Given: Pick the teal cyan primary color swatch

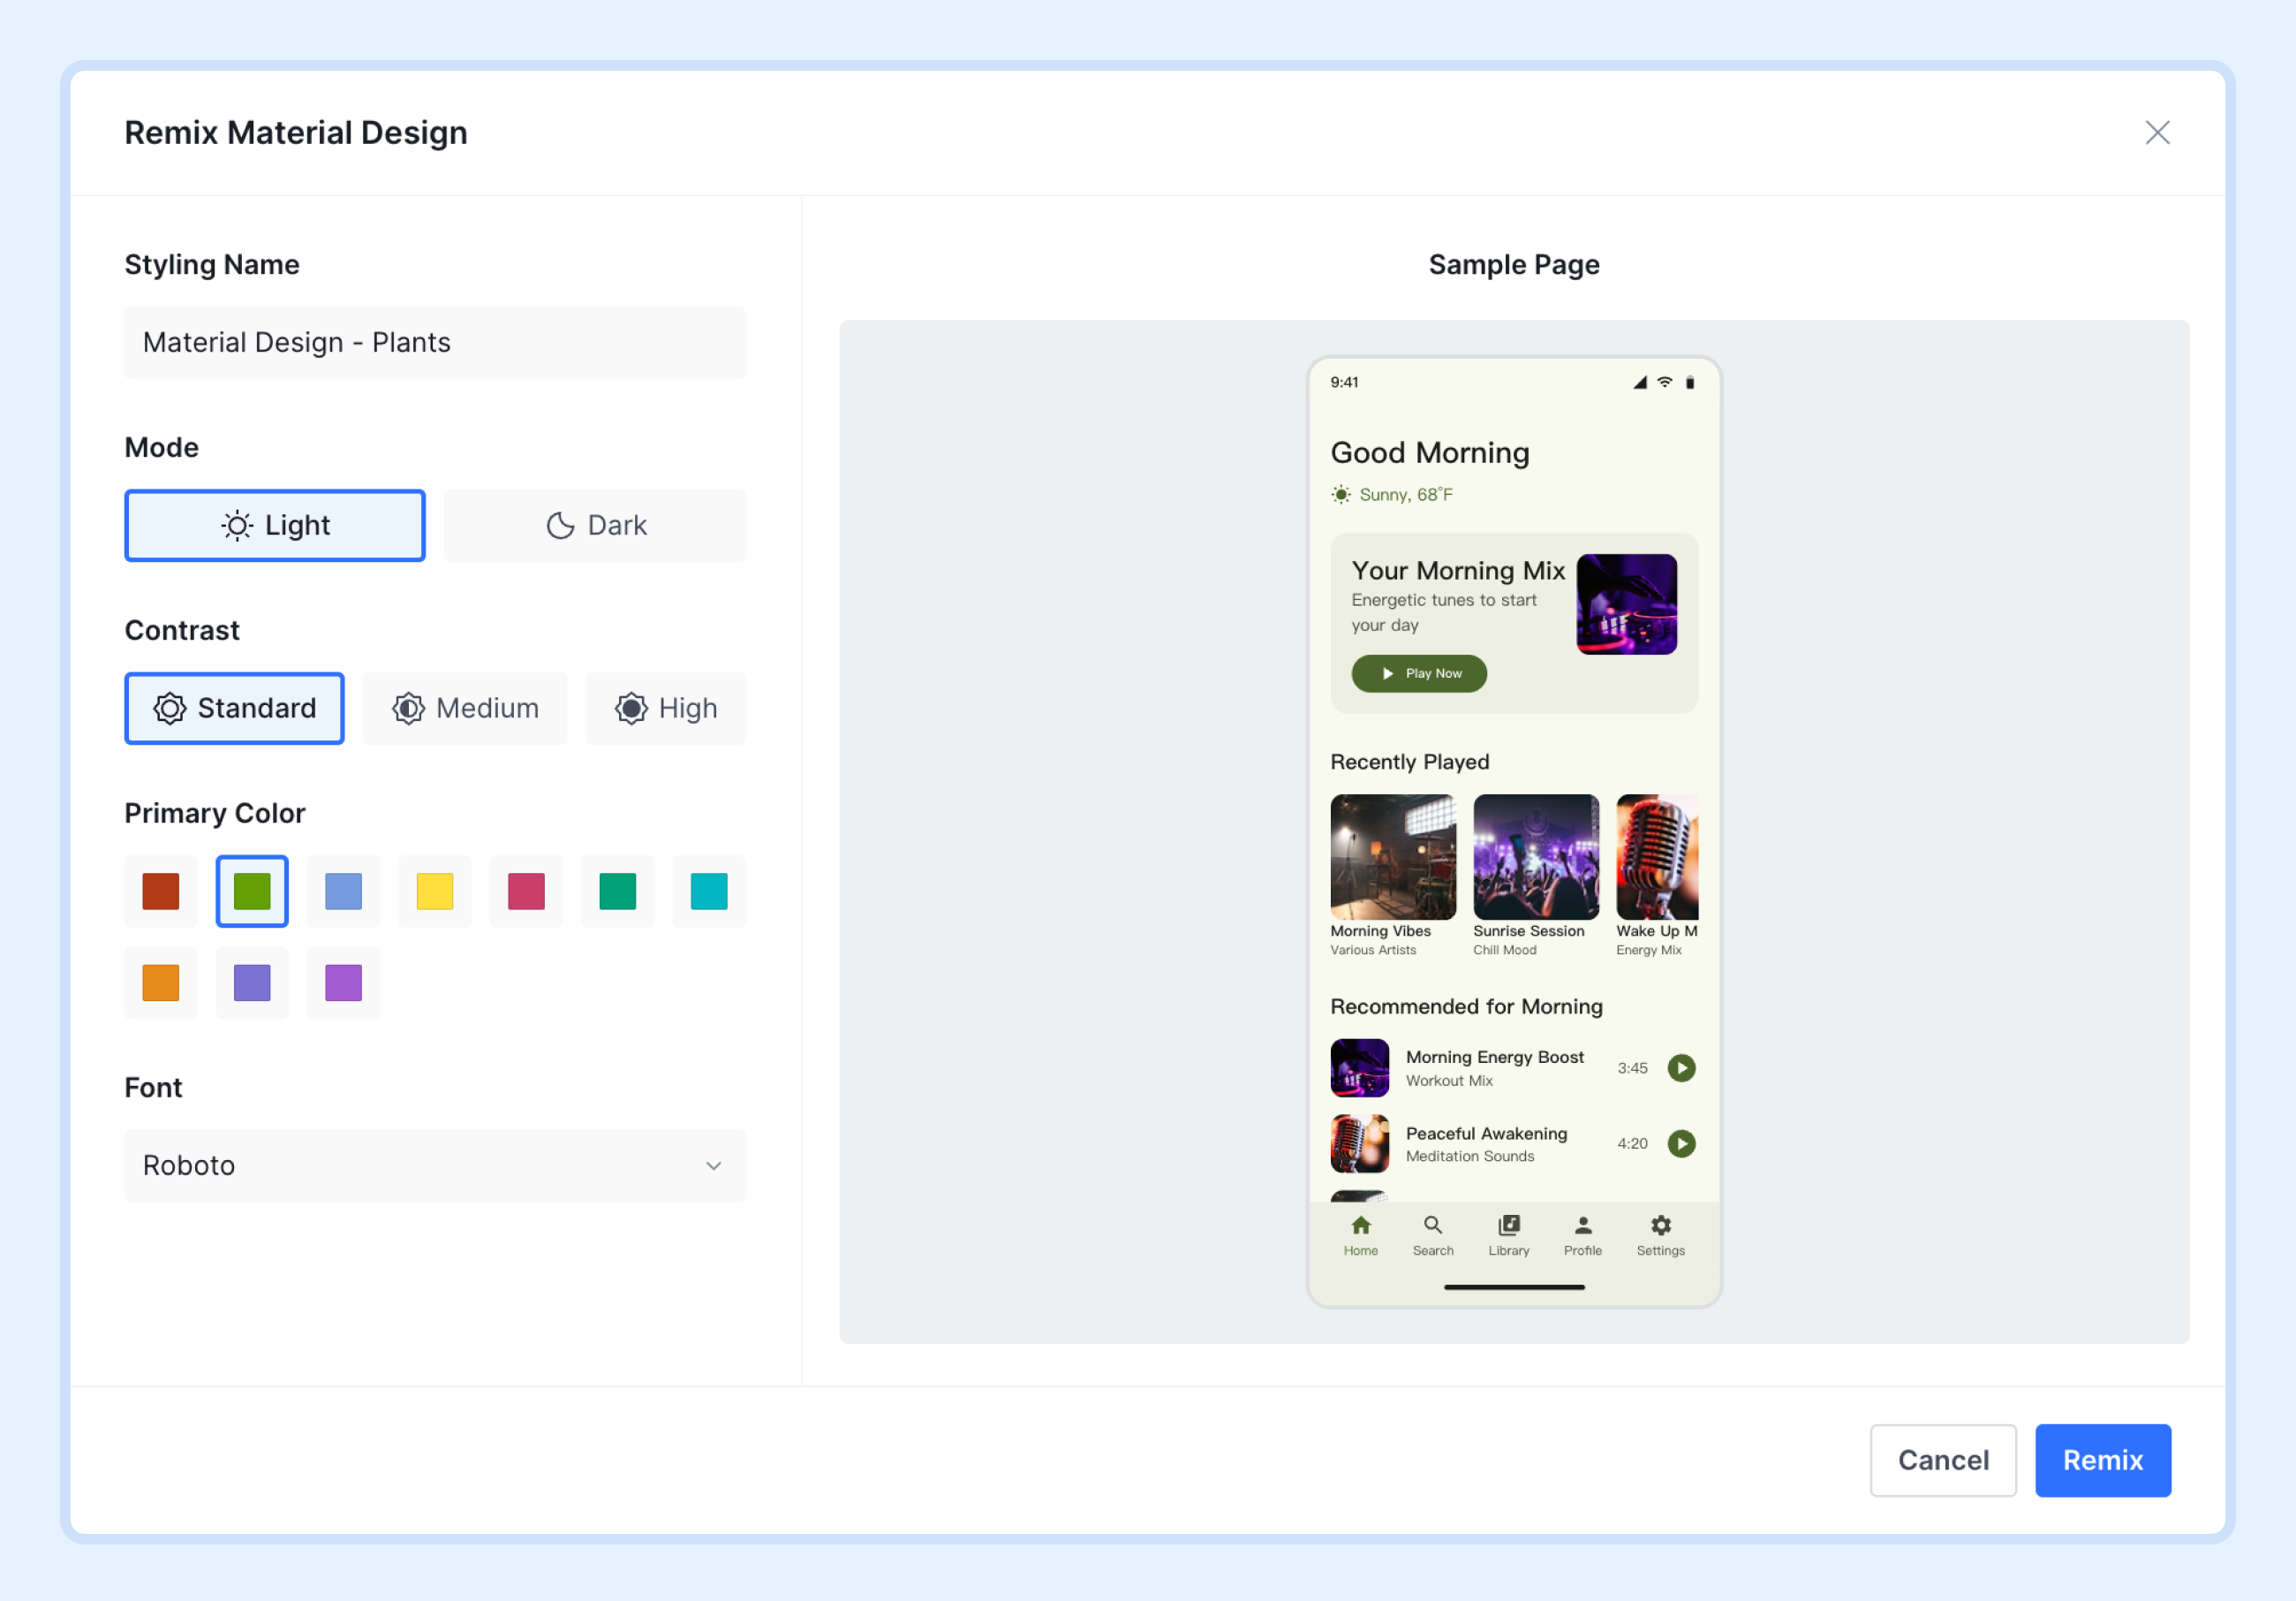Looking at the screenshot, I should pos(708,891).
